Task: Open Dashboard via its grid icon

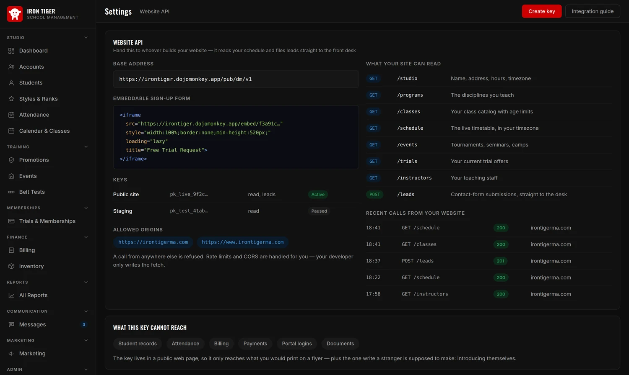Action: pyautogui.click(x=11, y=51)
